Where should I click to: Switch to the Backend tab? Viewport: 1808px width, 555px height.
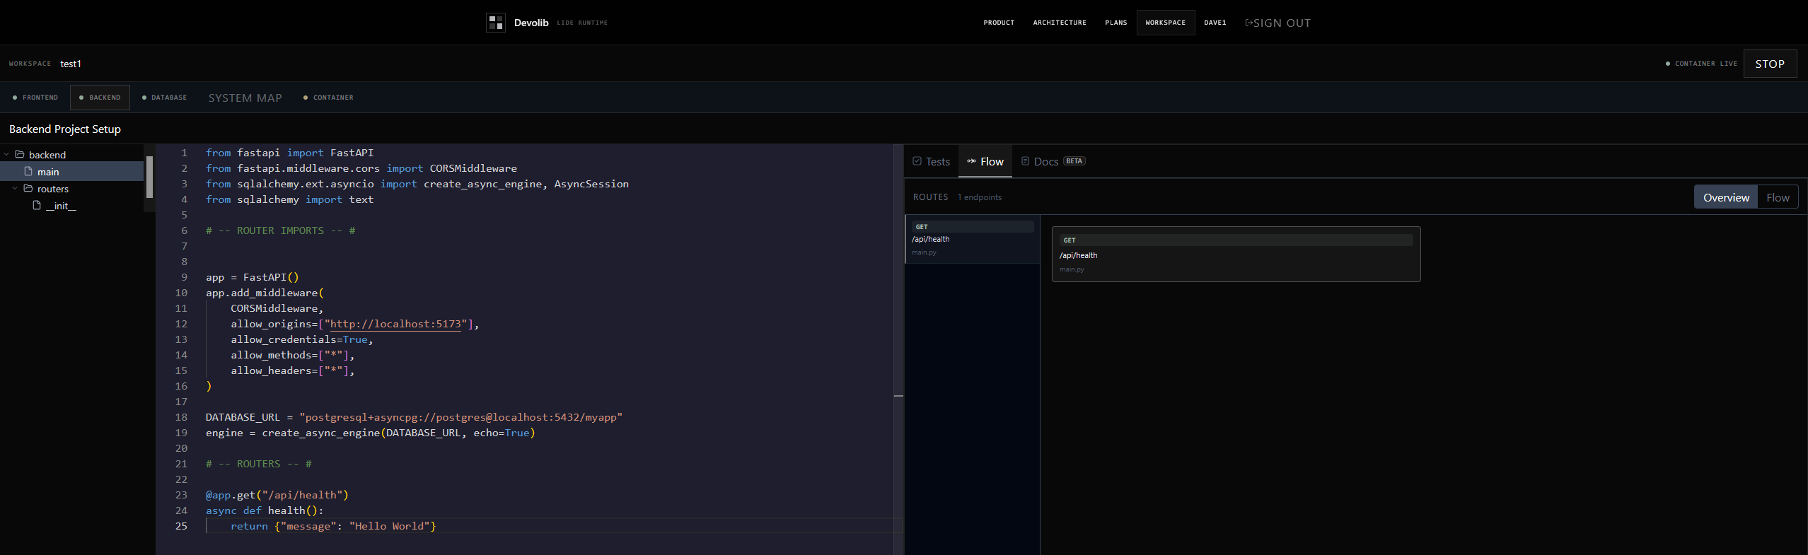[x=100, y=98]
